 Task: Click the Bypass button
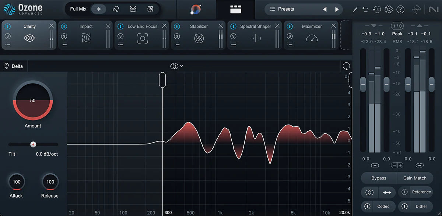pyautogui.click(x=379, y=178)
